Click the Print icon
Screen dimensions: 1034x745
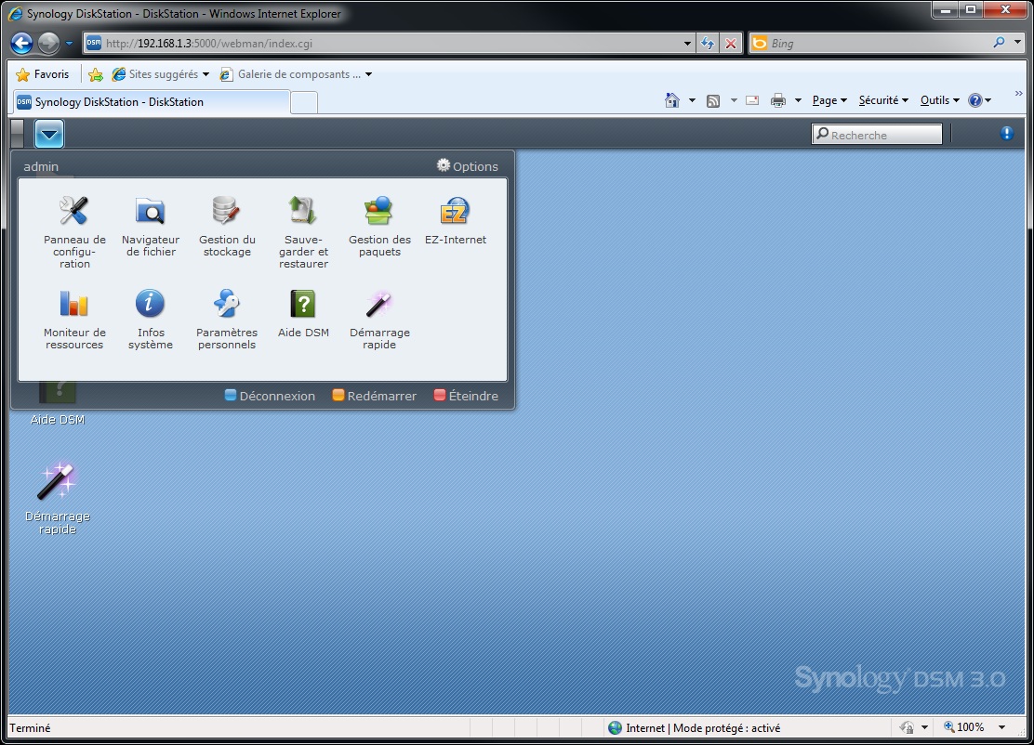pos(778,100)
